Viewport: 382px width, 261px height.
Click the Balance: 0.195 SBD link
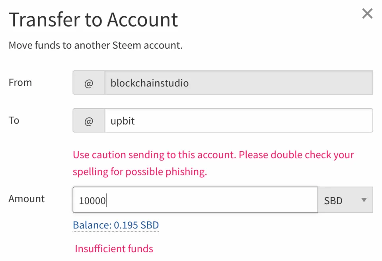coord(115,225)
